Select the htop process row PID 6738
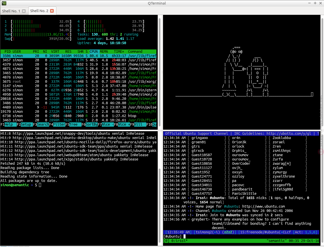Viewport: 324px width, 247px height. tap(78, 116)
